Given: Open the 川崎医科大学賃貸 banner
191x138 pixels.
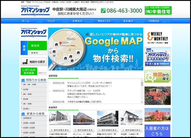Looking at the screenshot, I should point(158,96).
